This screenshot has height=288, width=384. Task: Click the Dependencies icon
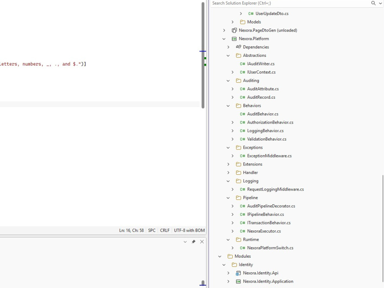click(x=238, y=47)
